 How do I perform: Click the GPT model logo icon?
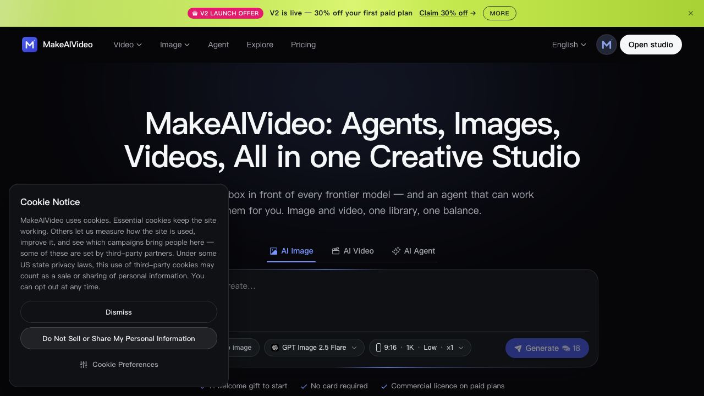[x=275, y=348]
